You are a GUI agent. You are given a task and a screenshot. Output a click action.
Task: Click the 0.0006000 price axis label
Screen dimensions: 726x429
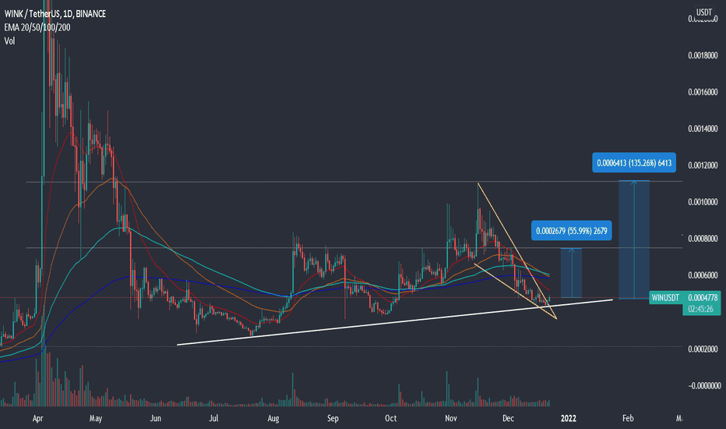pos(703,275)
